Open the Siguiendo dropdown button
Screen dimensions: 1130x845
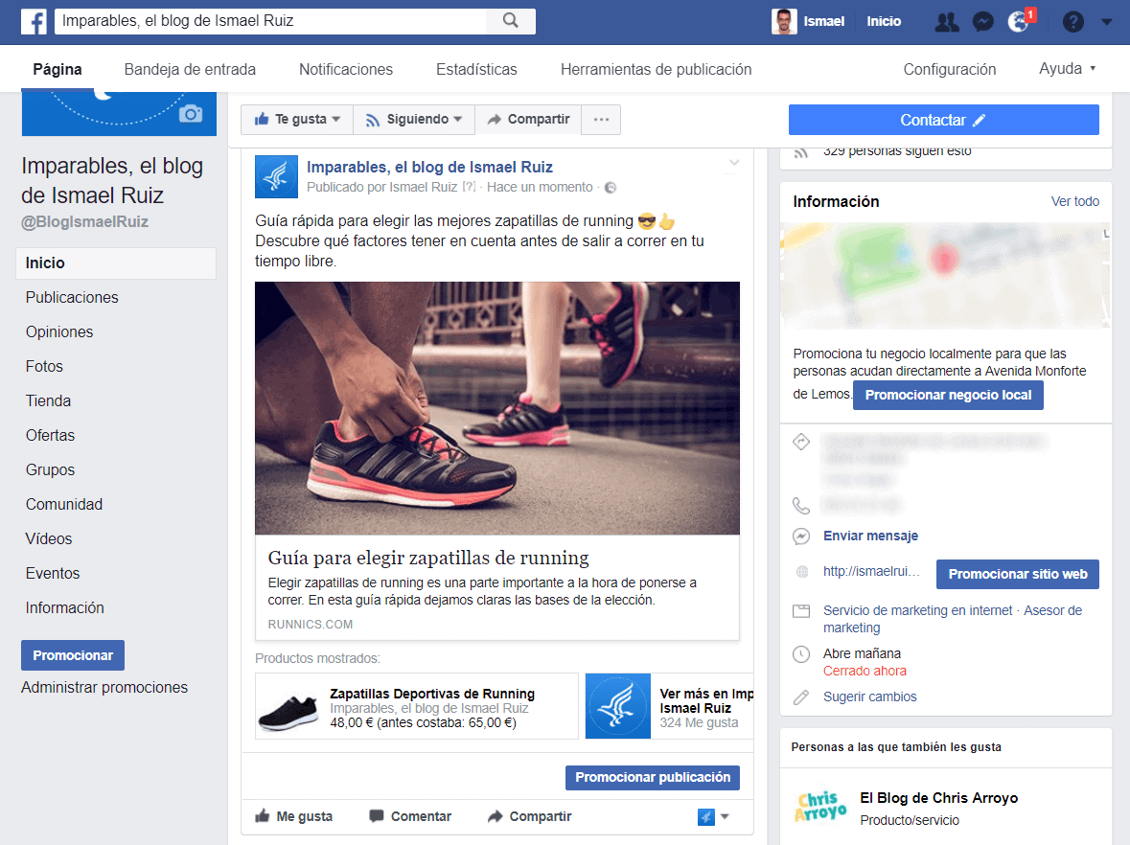414,120
